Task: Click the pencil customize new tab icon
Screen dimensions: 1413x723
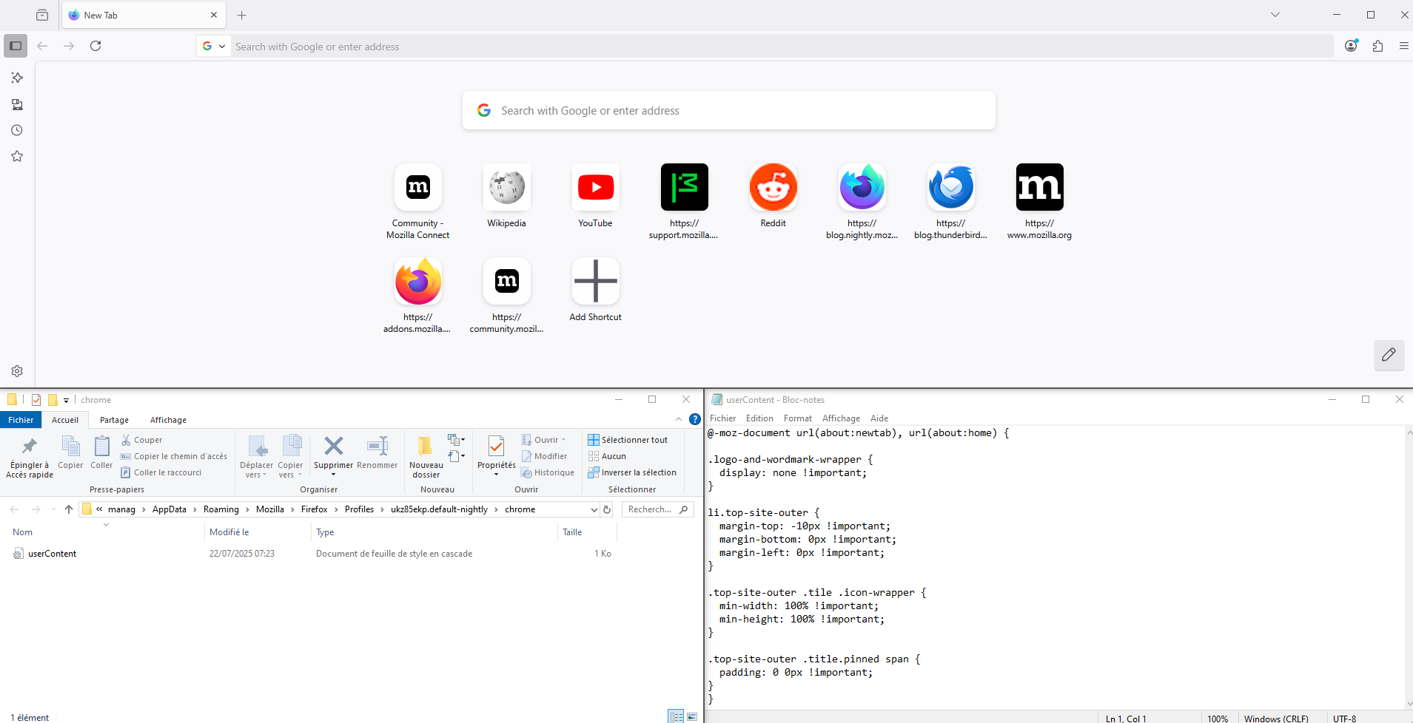Action: pos(1389,355)
